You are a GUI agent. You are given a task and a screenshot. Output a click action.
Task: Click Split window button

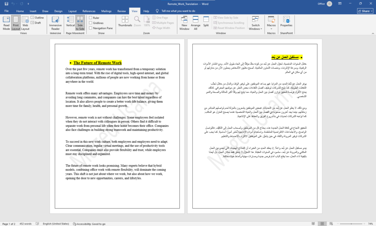pos(206,21)
